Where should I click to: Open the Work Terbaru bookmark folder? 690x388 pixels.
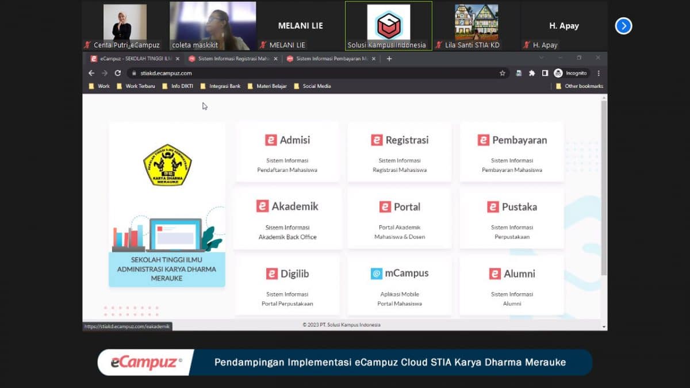tap(136, 86)
